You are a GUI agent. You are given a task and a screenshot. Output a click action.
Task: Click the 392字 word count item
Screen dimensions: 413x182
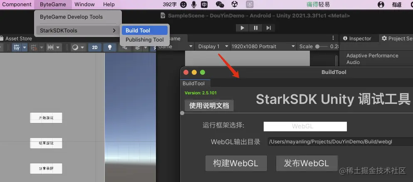[x=170, y=5]
